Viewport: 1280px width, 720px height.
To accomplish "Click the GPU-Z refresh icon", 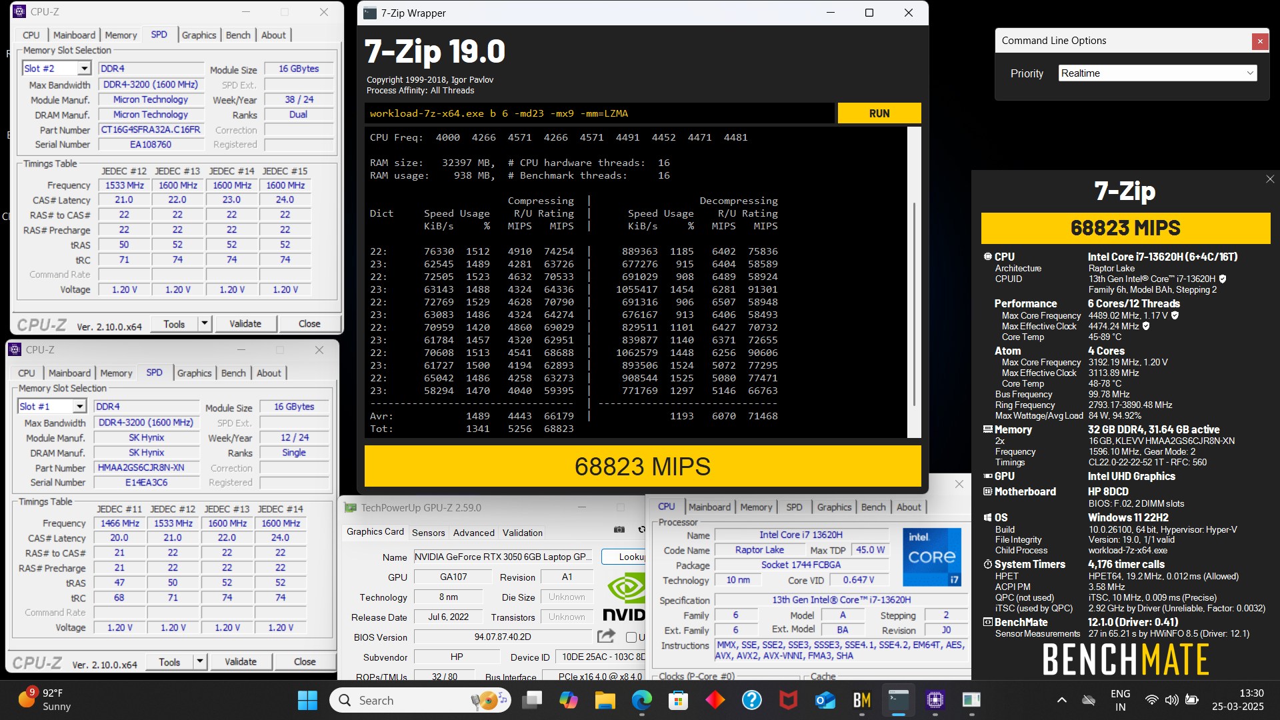I will 641,530.
